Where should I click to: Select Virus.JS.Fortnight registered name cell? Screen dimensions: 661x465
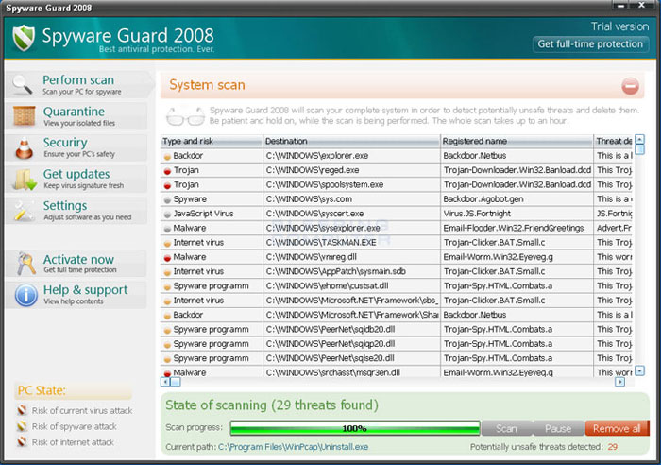coord(517,214)
